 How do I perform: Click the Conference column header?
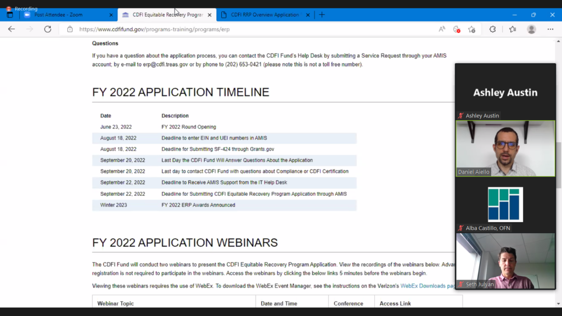(x=349, y=303)
